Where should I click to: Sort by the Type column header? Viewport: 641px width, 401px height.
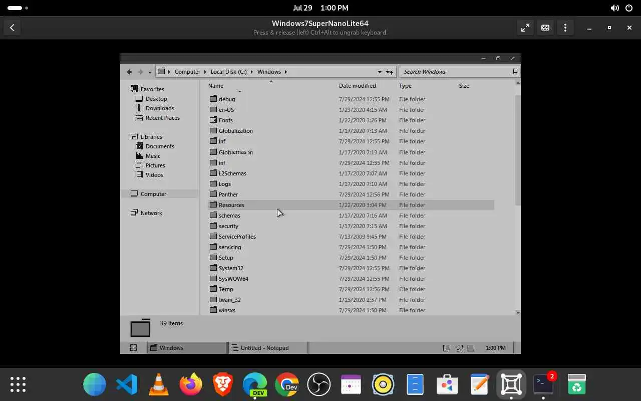pyautogui.click(x=405, y=86)
